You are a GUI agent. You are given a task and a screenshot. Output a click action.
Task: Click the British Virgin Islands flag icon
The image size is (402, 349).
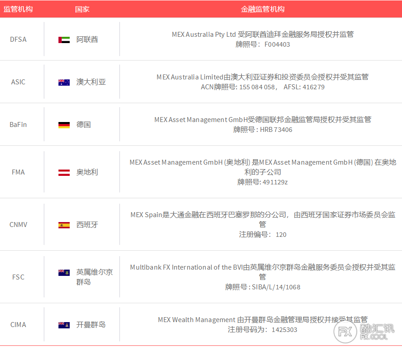click(64, 273)
